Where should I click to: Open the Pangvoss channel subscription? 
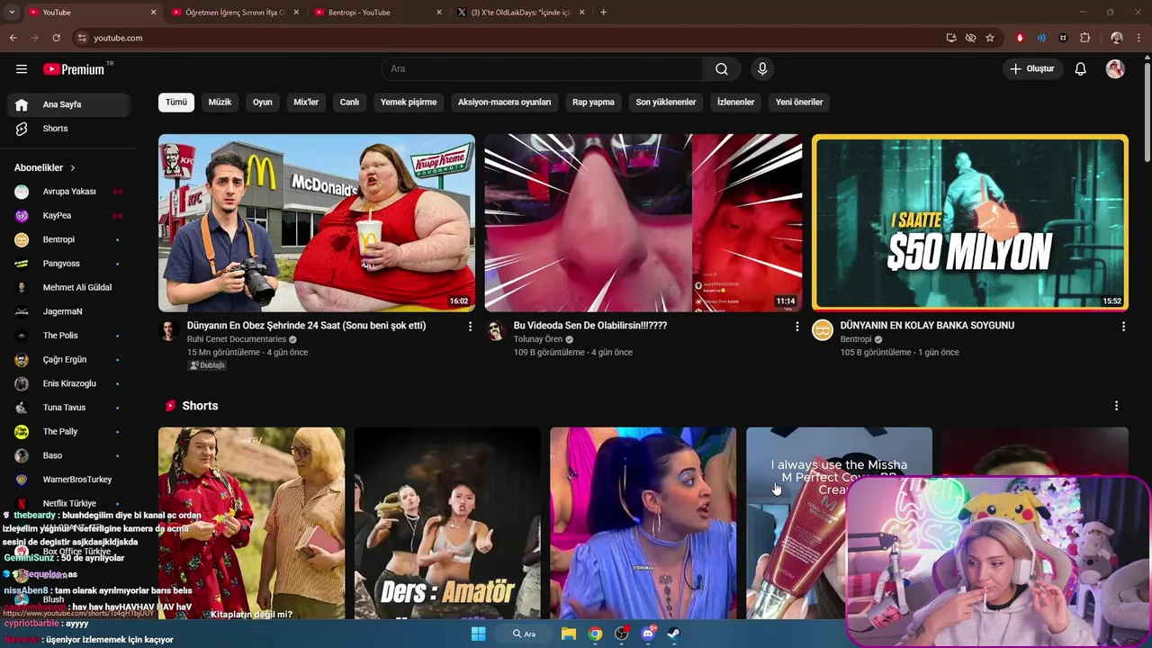click(69, 264)
